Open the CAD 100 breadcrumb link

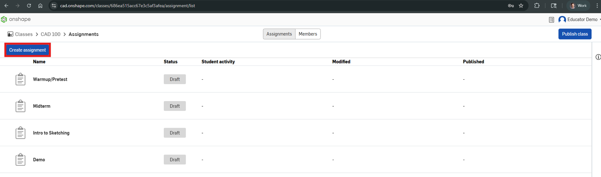[x=50, y=34]
